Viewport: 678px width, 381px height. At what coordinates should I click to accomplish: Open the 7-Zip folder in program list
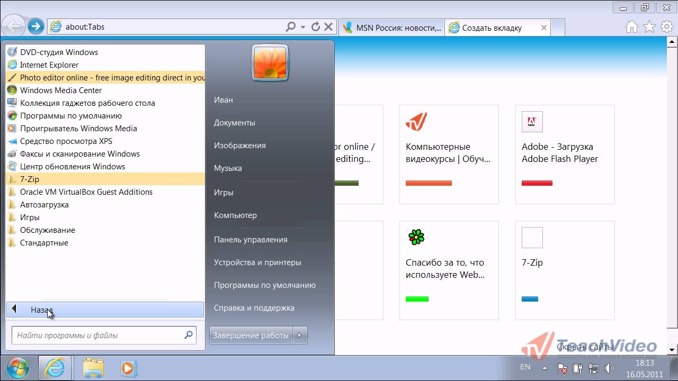(105, 179)
